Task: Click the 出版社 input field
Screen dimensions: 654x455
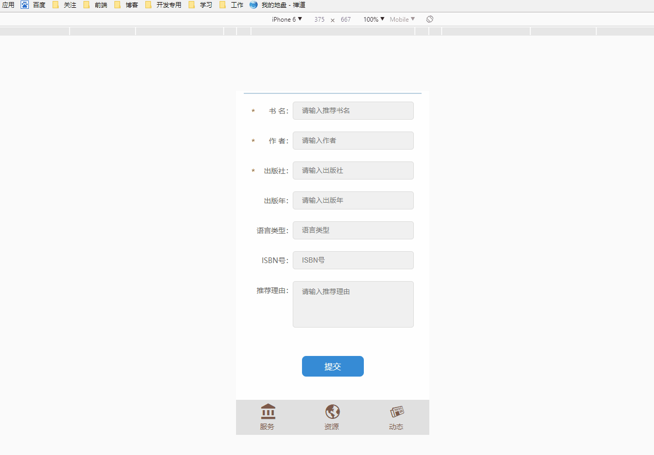Action: 353,170
